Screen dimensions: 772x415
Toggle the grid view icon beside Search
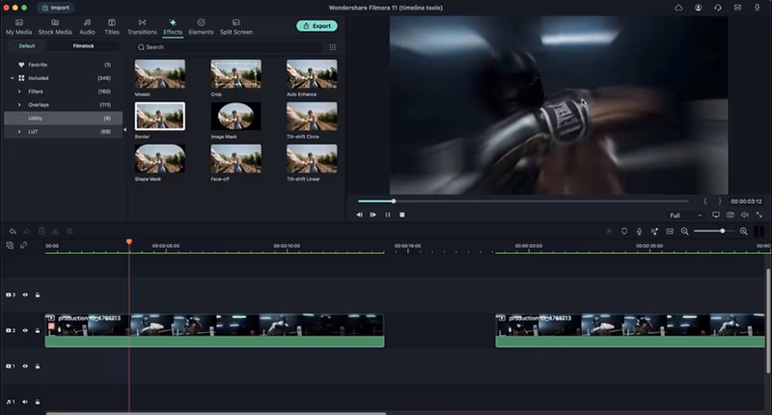[332, 47]
